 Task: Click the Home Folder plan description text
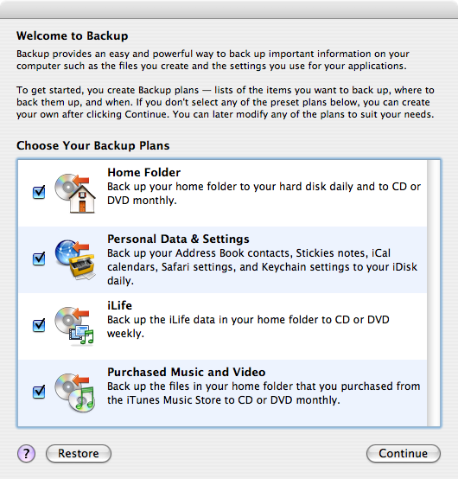click(x=264, y=194)
